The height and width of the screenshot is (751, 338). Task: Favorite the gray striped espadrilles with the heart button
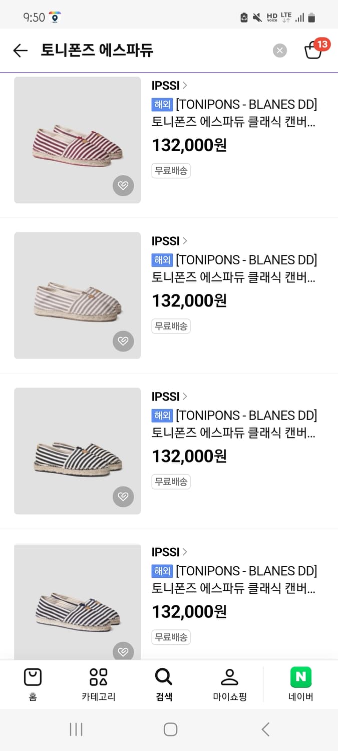click(123, 341)
